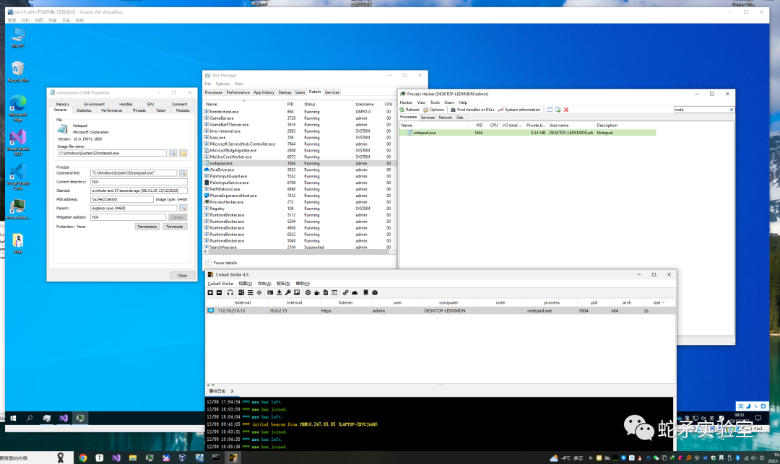The height and width of the screenshot is (464, 780).
Task: Click Find handles or DLLs
Action: [x=472, y=110]
